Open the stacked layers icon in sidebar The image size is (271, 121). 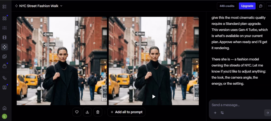click(x=4, y=66)
